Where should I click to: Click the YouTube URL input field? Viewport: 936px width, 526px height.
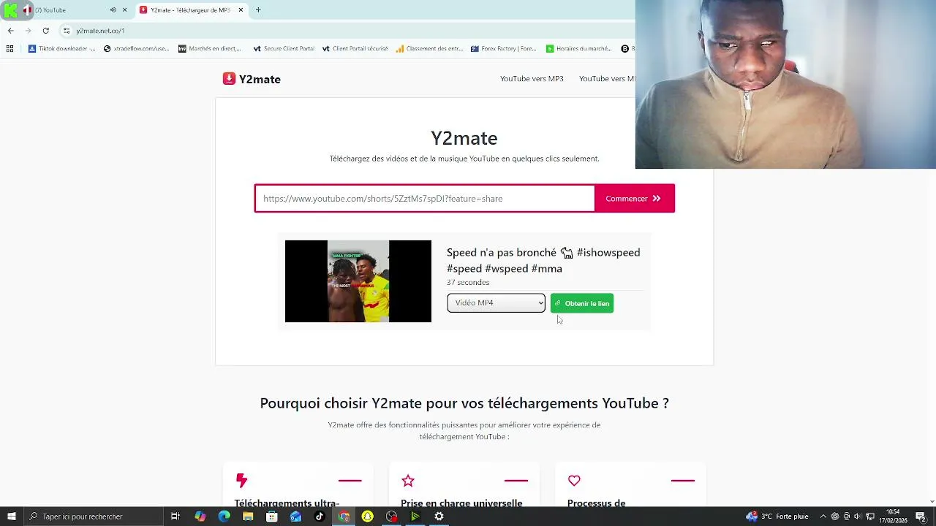point(425,199)
